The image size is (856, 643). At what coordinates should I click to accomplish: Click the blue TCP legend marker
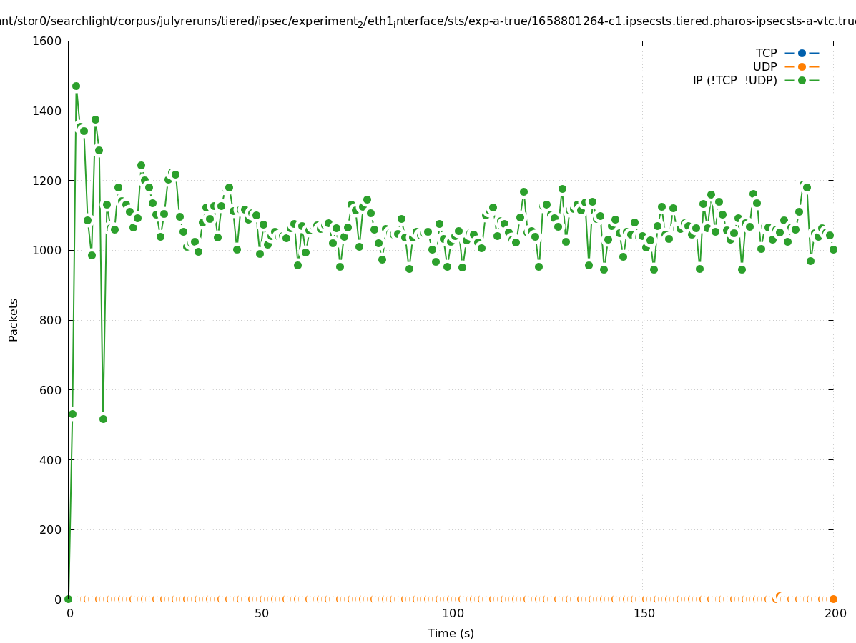point(802,53)
